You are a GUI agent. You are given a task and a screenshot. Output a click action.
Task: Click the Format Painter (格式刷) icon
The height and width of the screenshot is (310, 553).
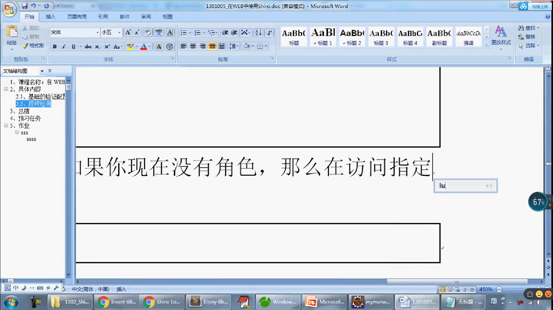pos(25,46)
